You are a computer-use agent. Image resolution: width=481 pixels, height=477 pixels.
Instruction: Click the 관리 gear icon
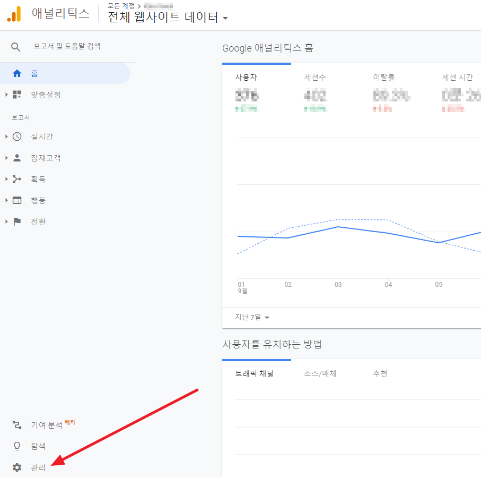[x=17, y=467]
